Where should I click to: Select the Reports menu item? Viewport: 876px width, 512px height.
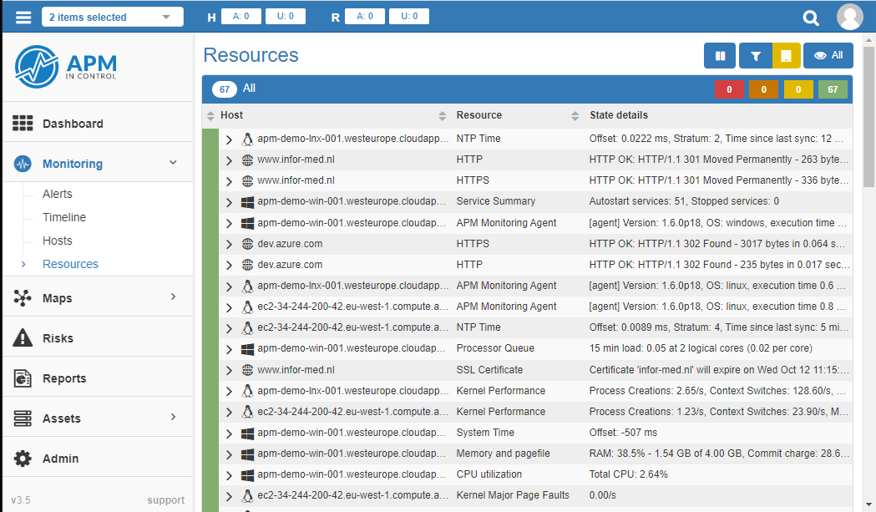pyautogui.click(x=64, y=378)
